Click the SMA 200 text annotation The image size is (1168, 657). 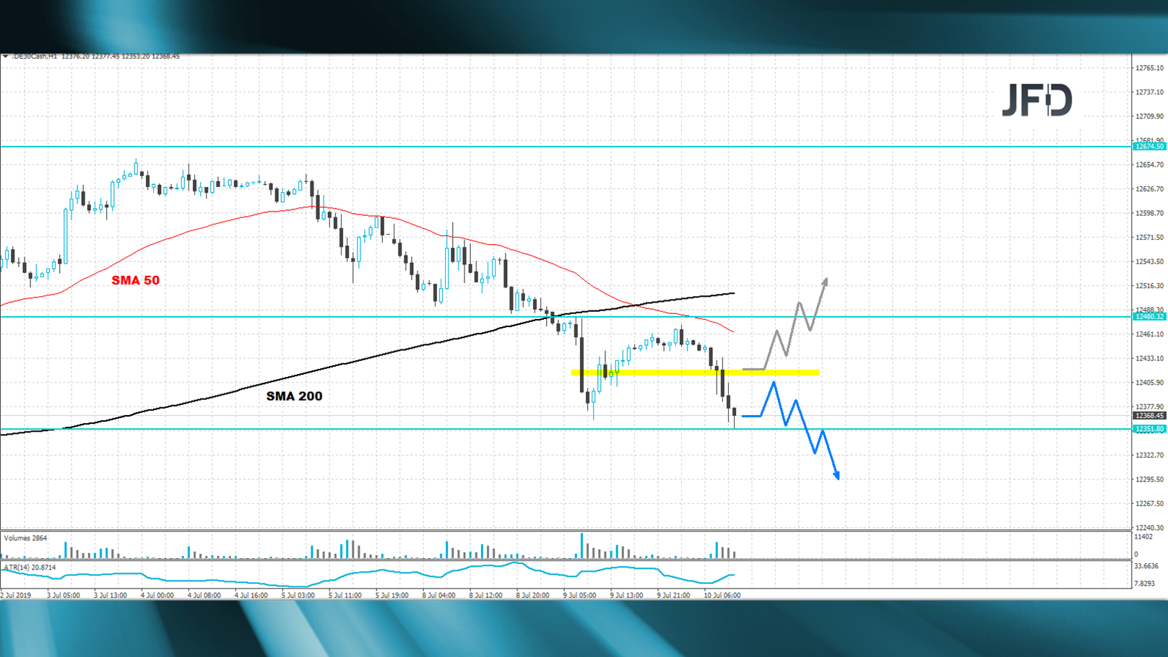pos(293,396)
